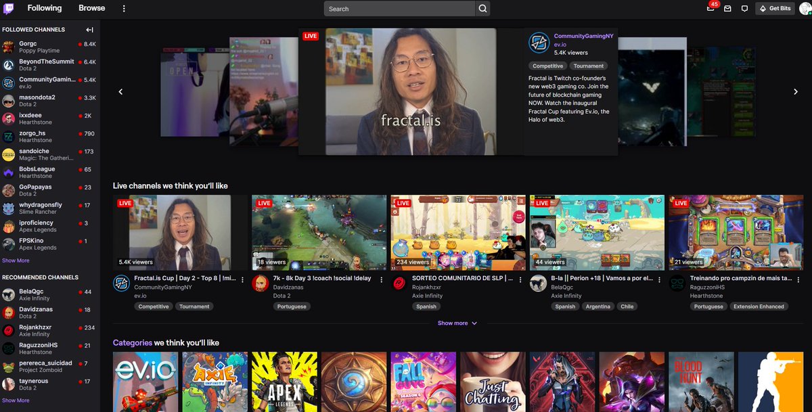Click Argentina tag under BelaQgc stream
The height and width of the screenshot is (412, 812).
tap(597, 306)
